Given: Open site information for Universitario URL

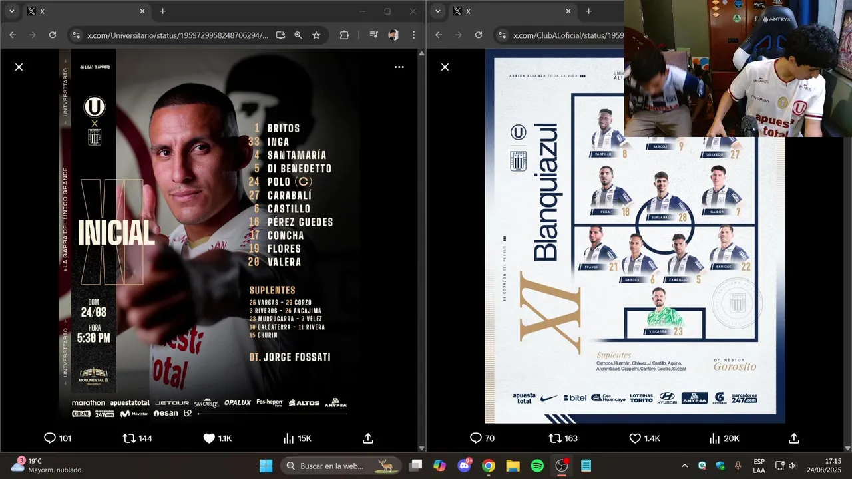Looking at the screenshot, I should (x=76, y=35).
